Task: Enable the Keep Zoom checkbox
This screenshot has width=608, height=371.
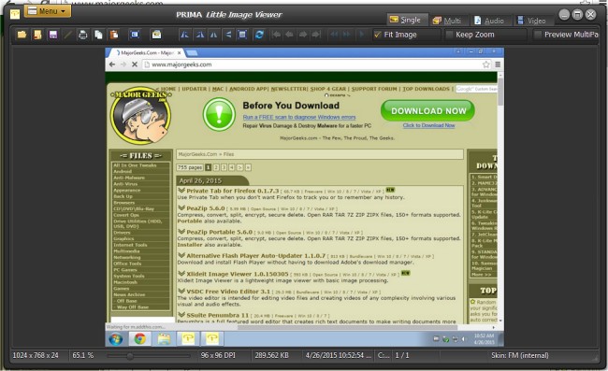Action: 449,35
